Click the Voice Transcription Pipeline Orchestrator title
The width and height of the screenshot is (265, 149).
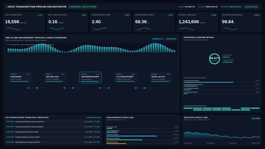[37, 7]
